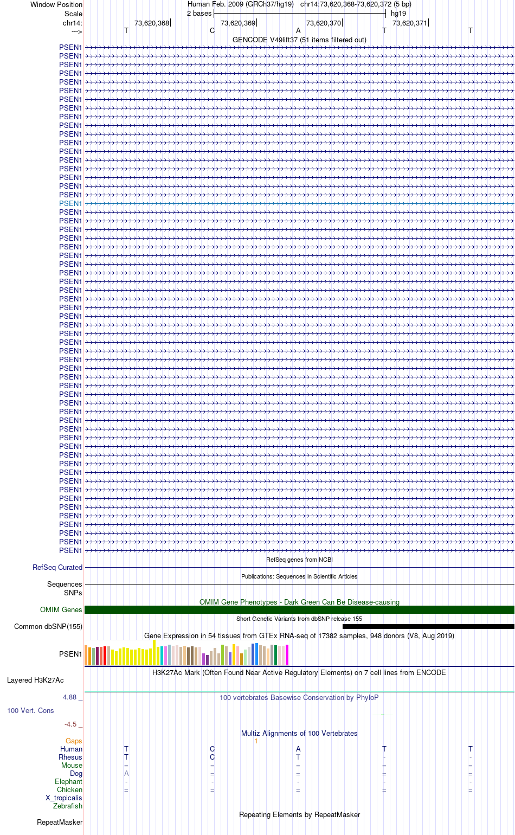
Task: Click the chr14: label beside the ruler
Action: coord(73,23)
